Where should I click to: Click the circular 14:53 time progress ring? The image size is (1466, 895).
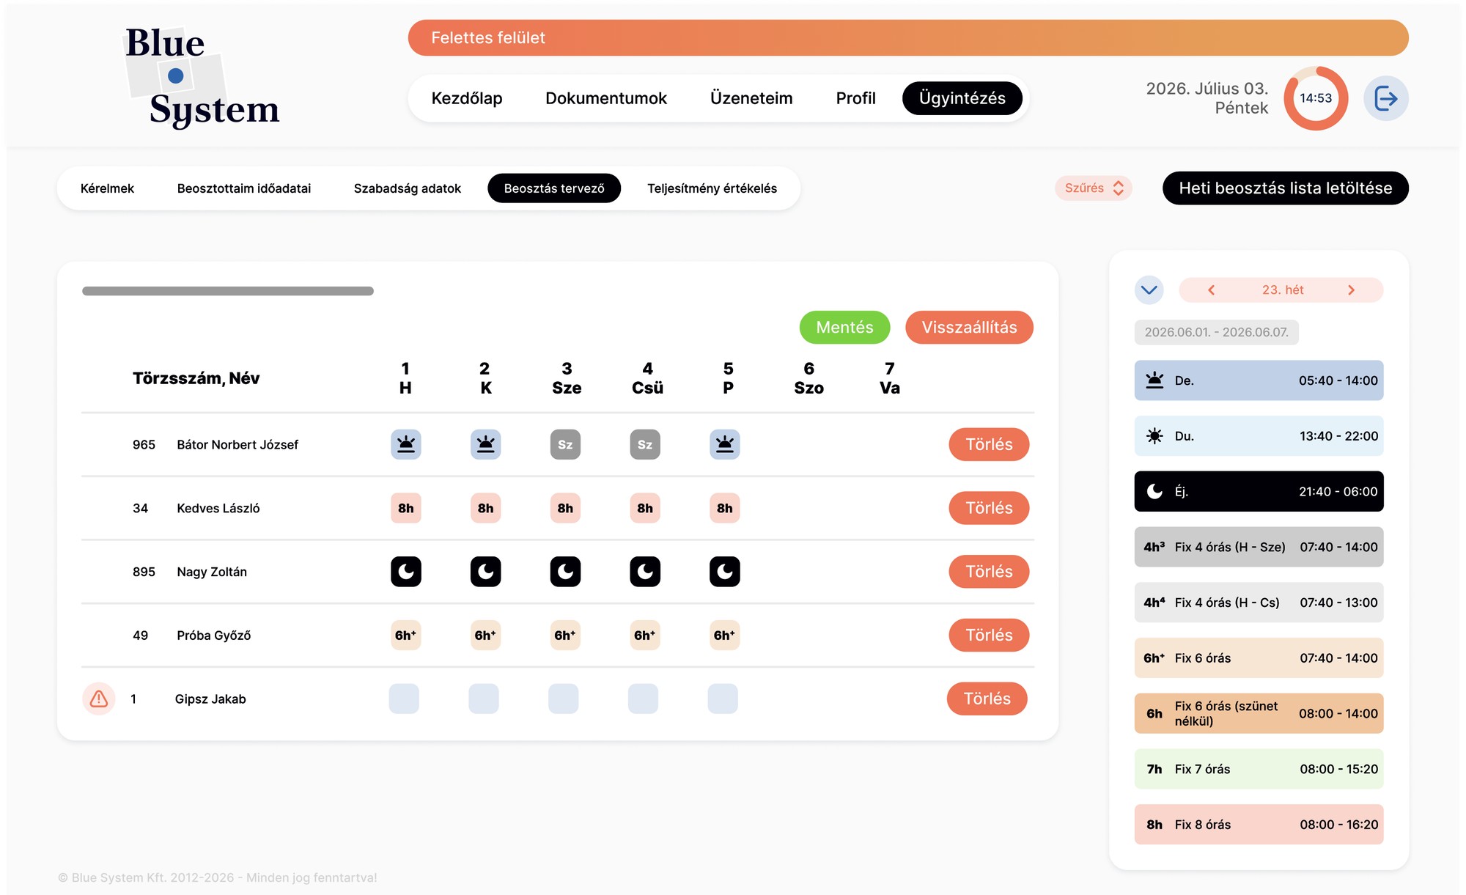coord(1316,98)
